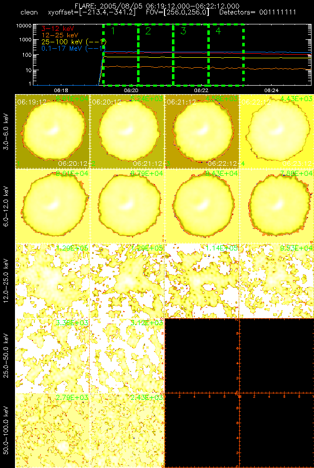The height and width of the screenshot is (468, 314).
Task: Click the 06:22 time axis tick label
Action: 201,90
